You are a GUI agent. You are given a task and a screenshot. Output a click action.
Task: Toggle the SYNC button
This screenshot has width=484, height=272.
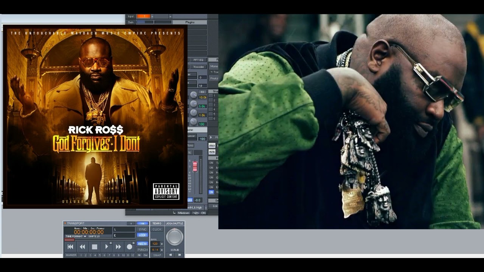pos(143,229)
